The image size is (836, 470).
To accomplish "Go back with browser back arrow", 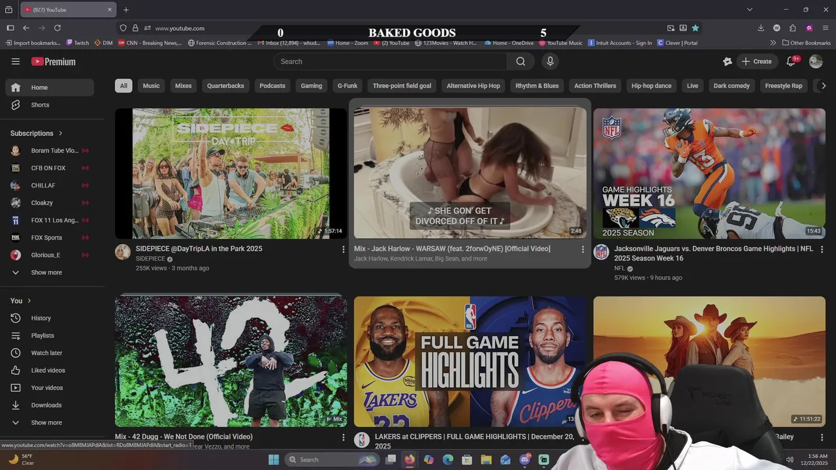I will tap(26, 28).
